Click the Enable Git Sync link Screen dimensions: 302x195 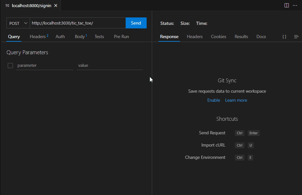[x=213, y=100]
